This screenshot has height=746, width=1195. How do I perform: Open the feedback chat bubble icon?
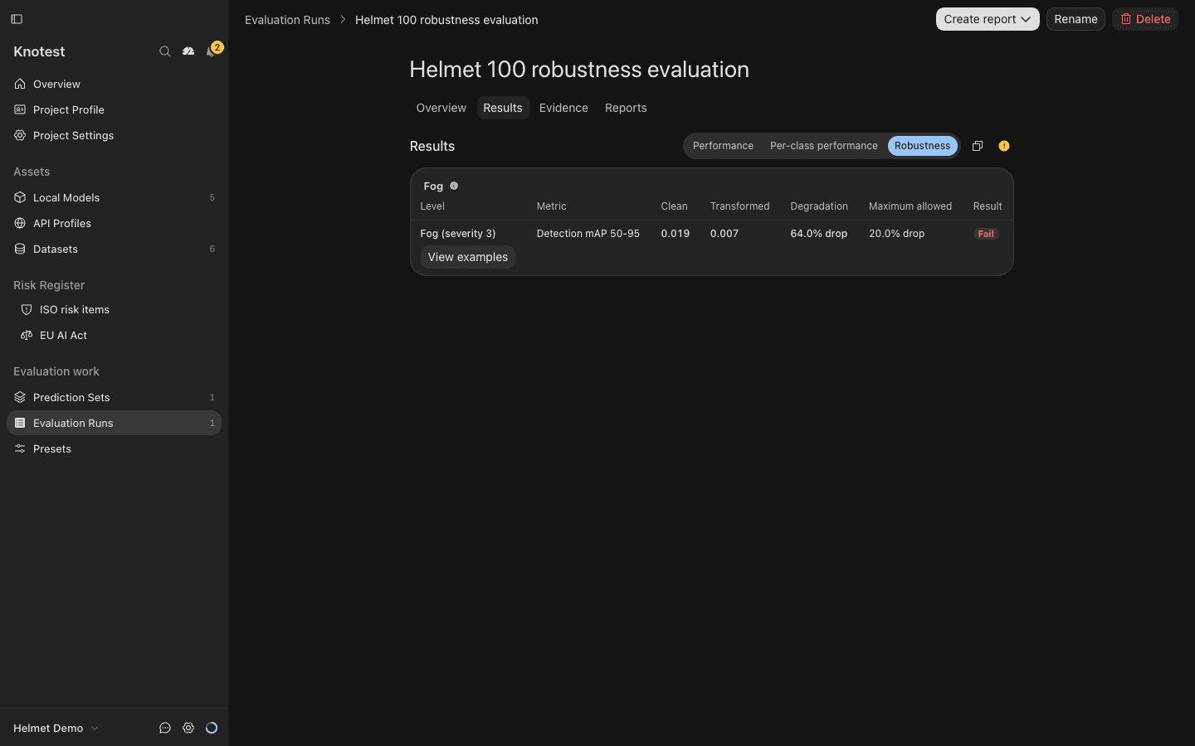pyautogui.click(x=165, y=728)
